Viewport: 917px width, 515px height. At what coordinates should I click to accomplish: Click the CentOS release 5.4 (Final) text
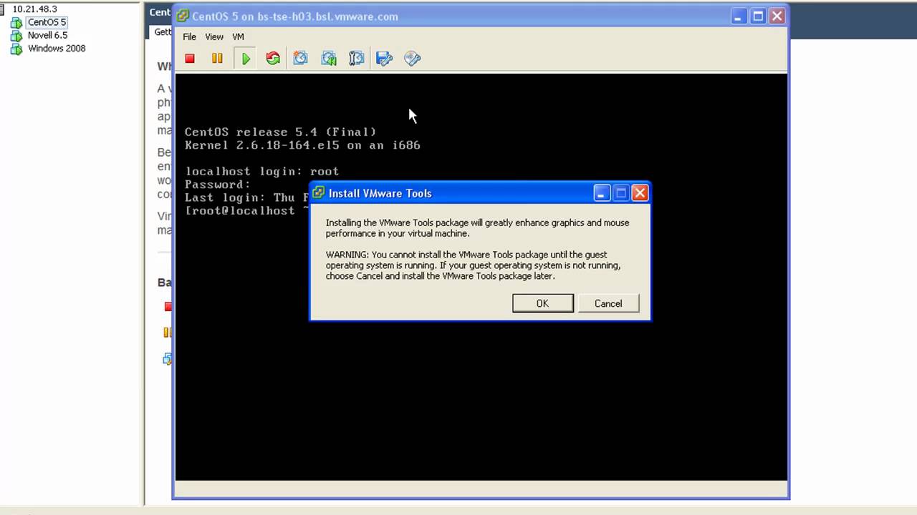280,132
